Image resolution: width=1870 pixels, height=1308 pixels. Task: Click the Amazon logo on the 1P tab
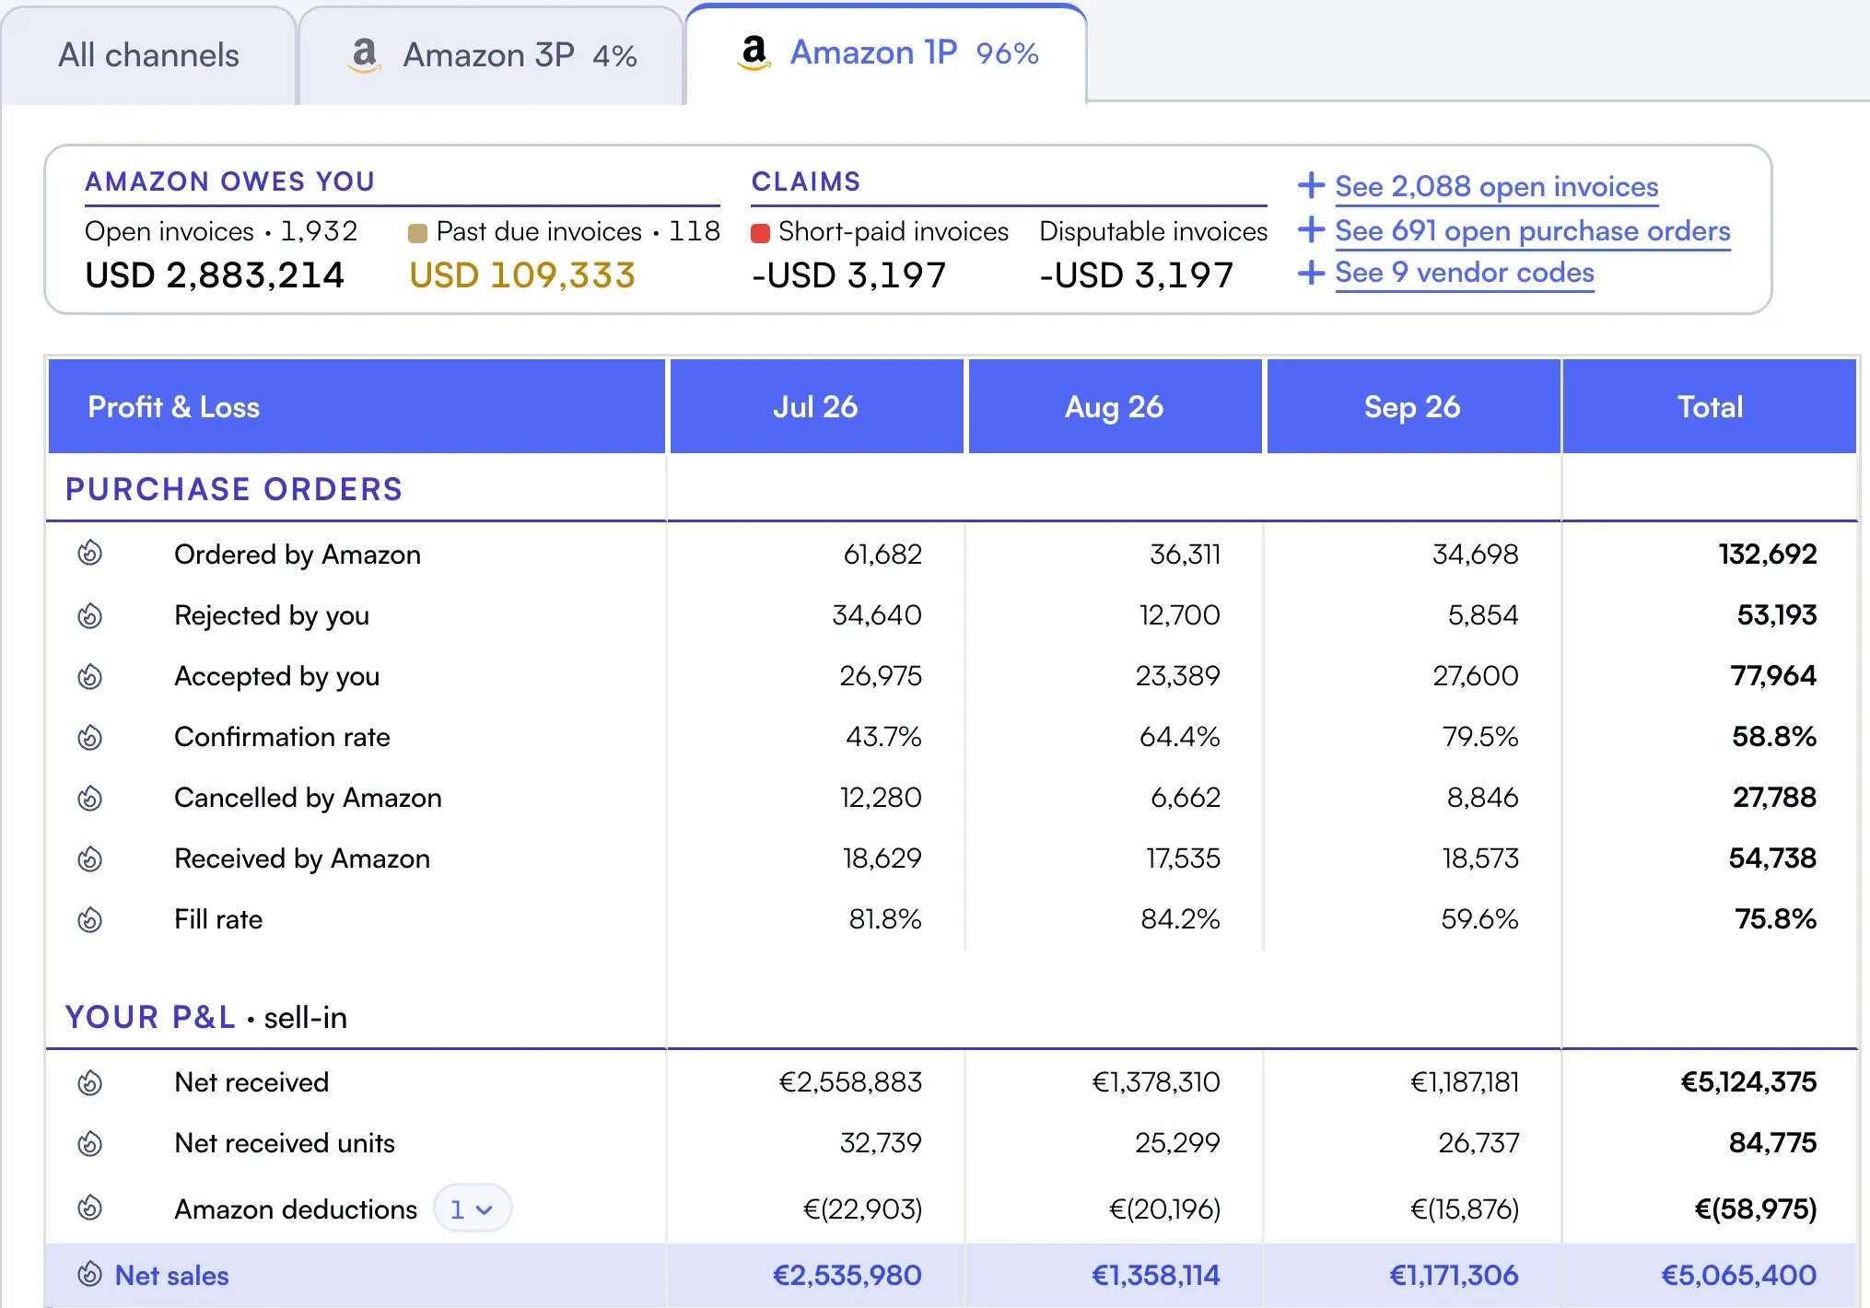click(x=754, y=53)
